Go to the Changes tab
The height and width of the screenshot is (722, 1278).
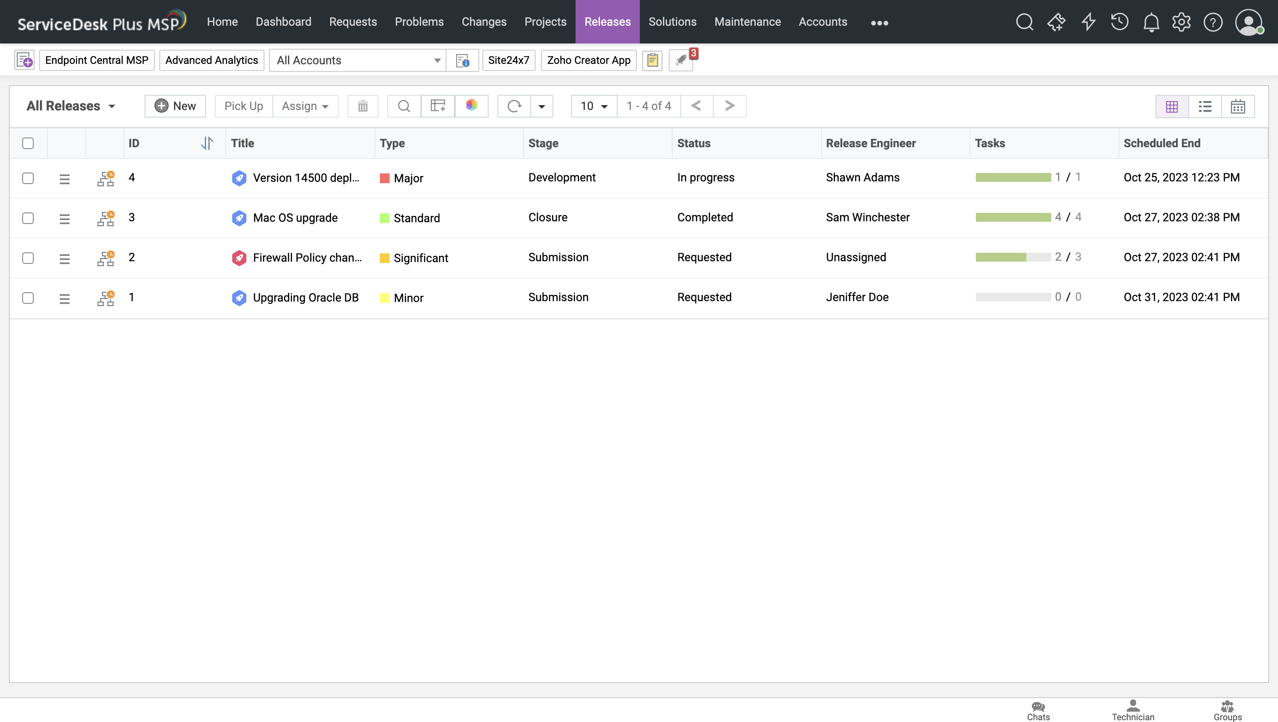point(484,22)
